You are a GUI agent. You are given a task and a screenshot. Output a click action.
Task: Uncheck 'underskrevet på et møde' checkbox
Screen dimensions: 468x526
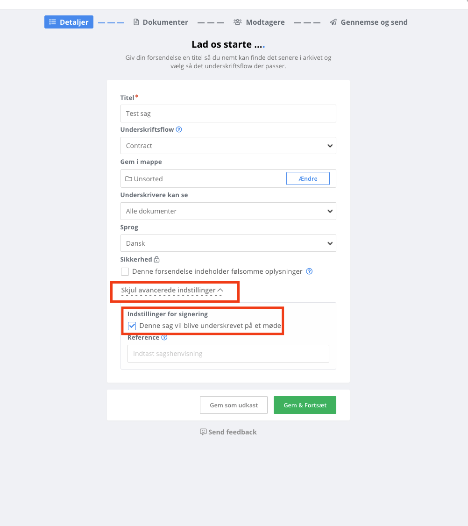coord(132,326)
